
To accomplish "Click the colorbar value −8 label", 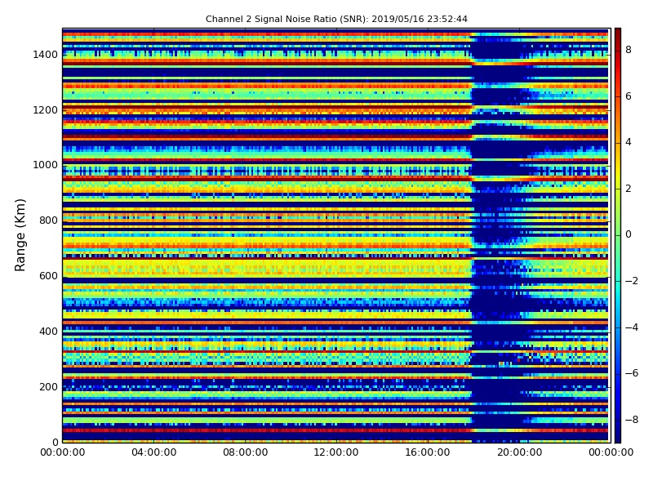I will (x=632, y=420).
